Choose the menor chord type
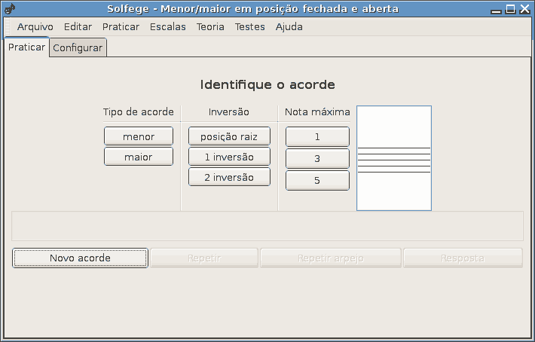 click(139, 136)
